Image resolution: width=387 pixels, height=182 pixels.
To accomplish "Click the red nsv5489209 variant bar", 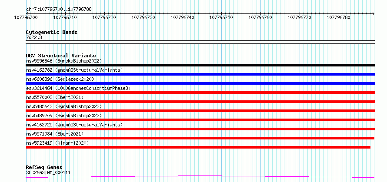I will point(200,120).
